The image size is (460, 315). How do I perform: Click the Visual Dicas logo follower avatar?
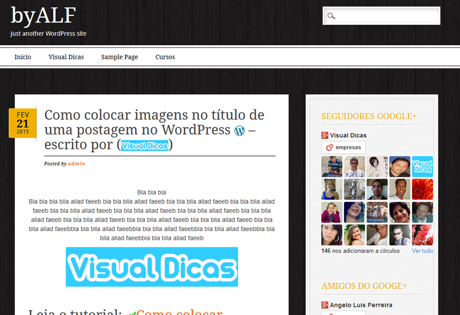tap(422, 167)
